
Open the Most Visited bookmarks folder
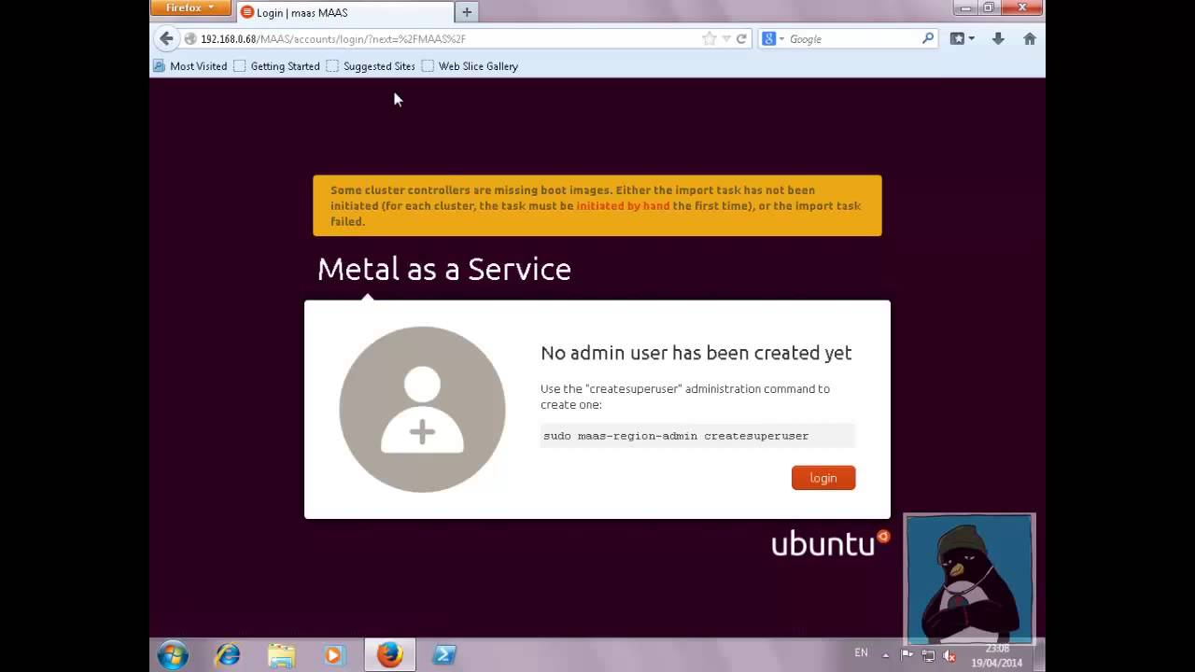(x=190, y=66)
